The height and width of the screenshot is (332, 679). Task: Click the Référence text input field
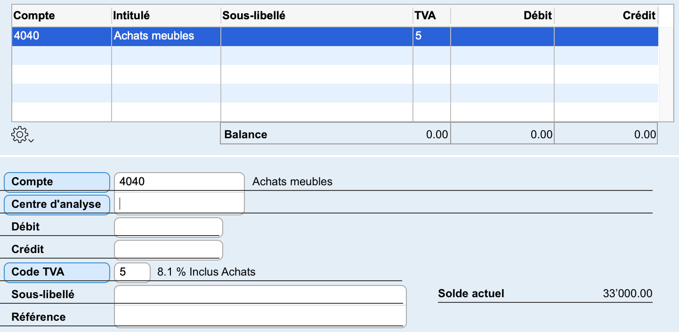[259, 316]
